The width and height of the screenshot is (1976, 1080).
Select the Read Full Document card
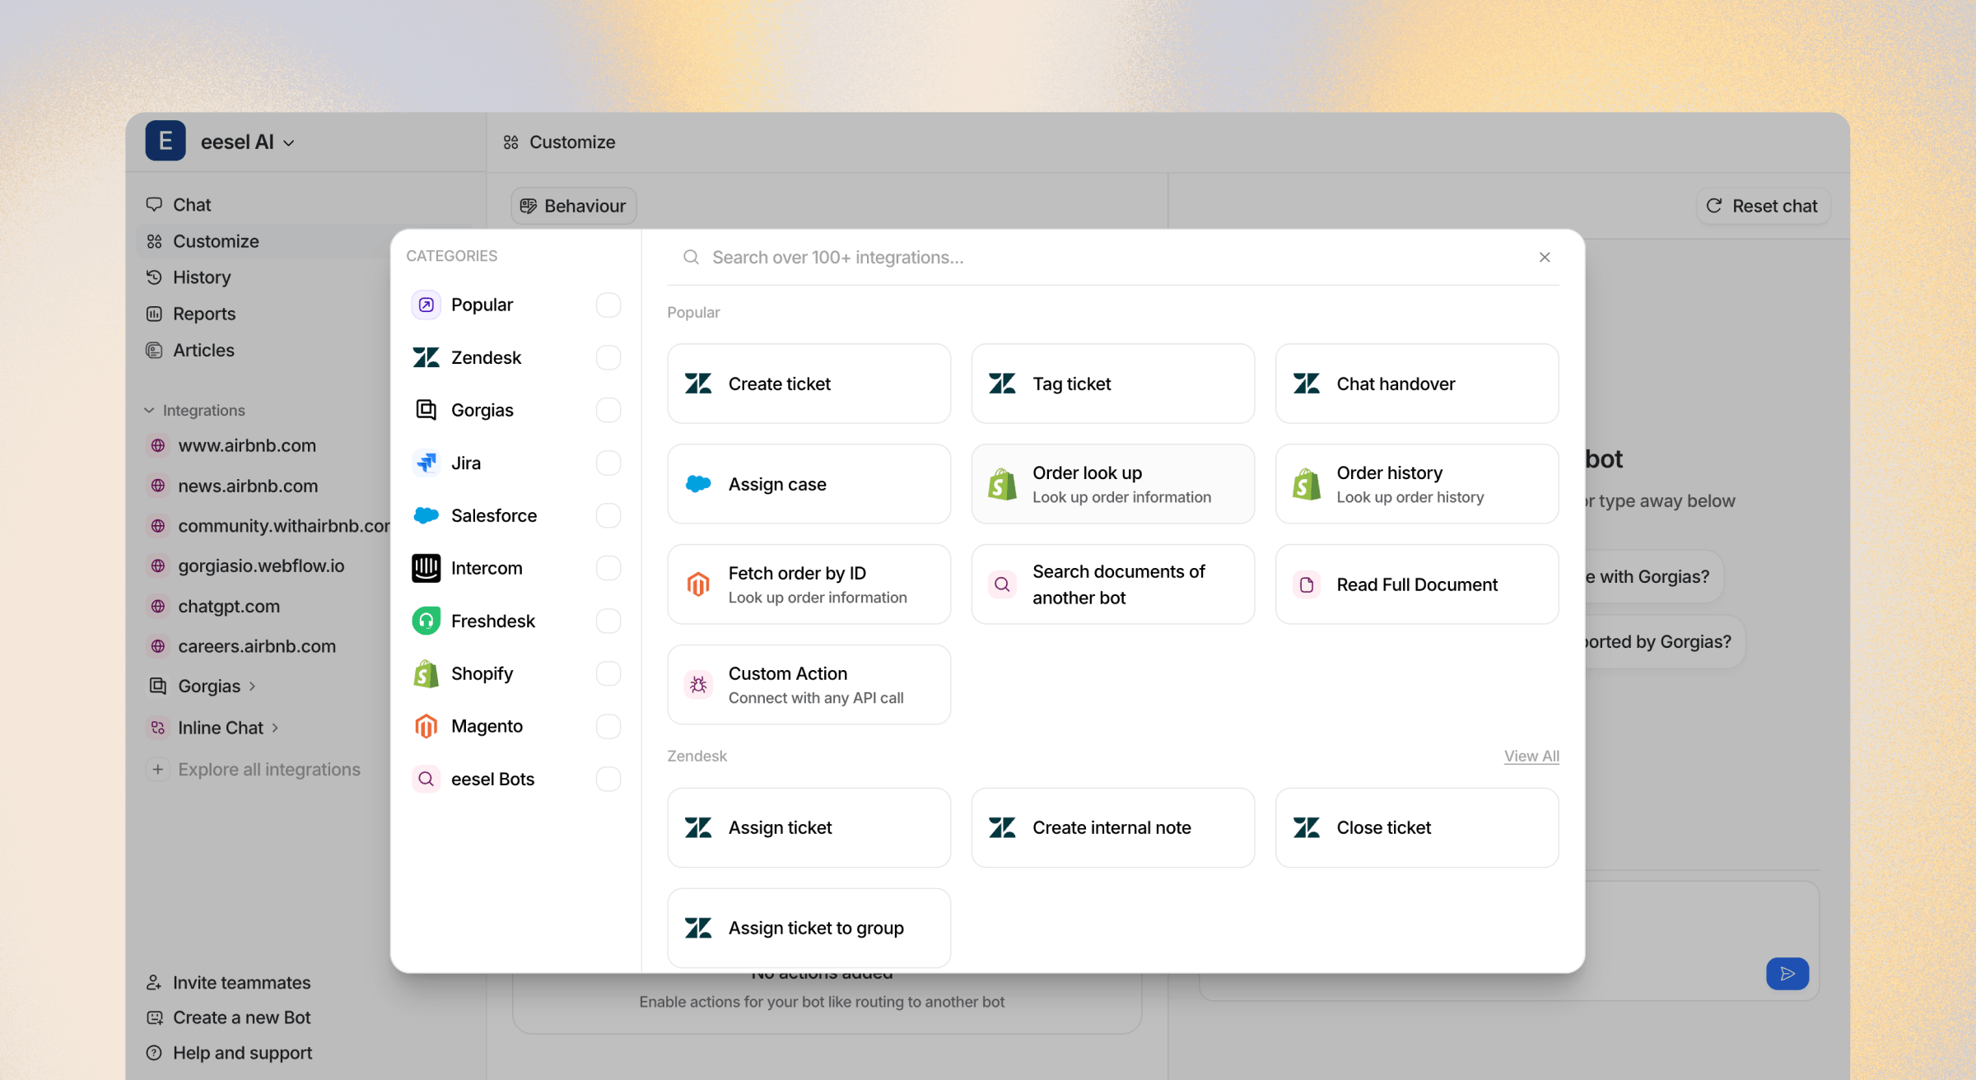[1416, 584]
